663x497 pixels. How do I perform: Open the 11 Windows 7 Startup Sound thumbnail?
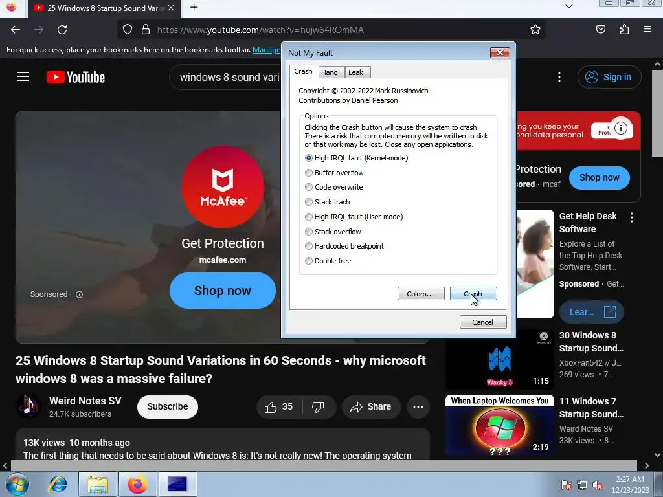point(499,425)
